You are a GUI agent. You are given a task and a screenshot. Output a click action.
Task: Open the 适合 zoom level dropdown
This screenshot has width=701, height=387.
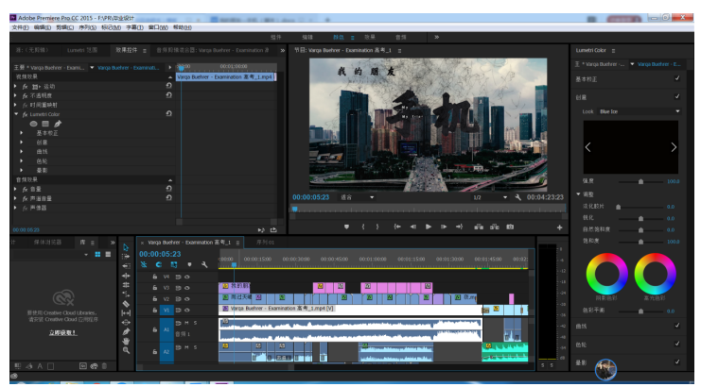(357, 197)
